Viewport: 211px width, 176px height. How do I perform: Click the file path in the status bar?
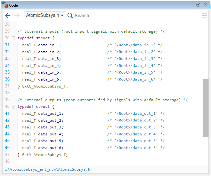48,169
